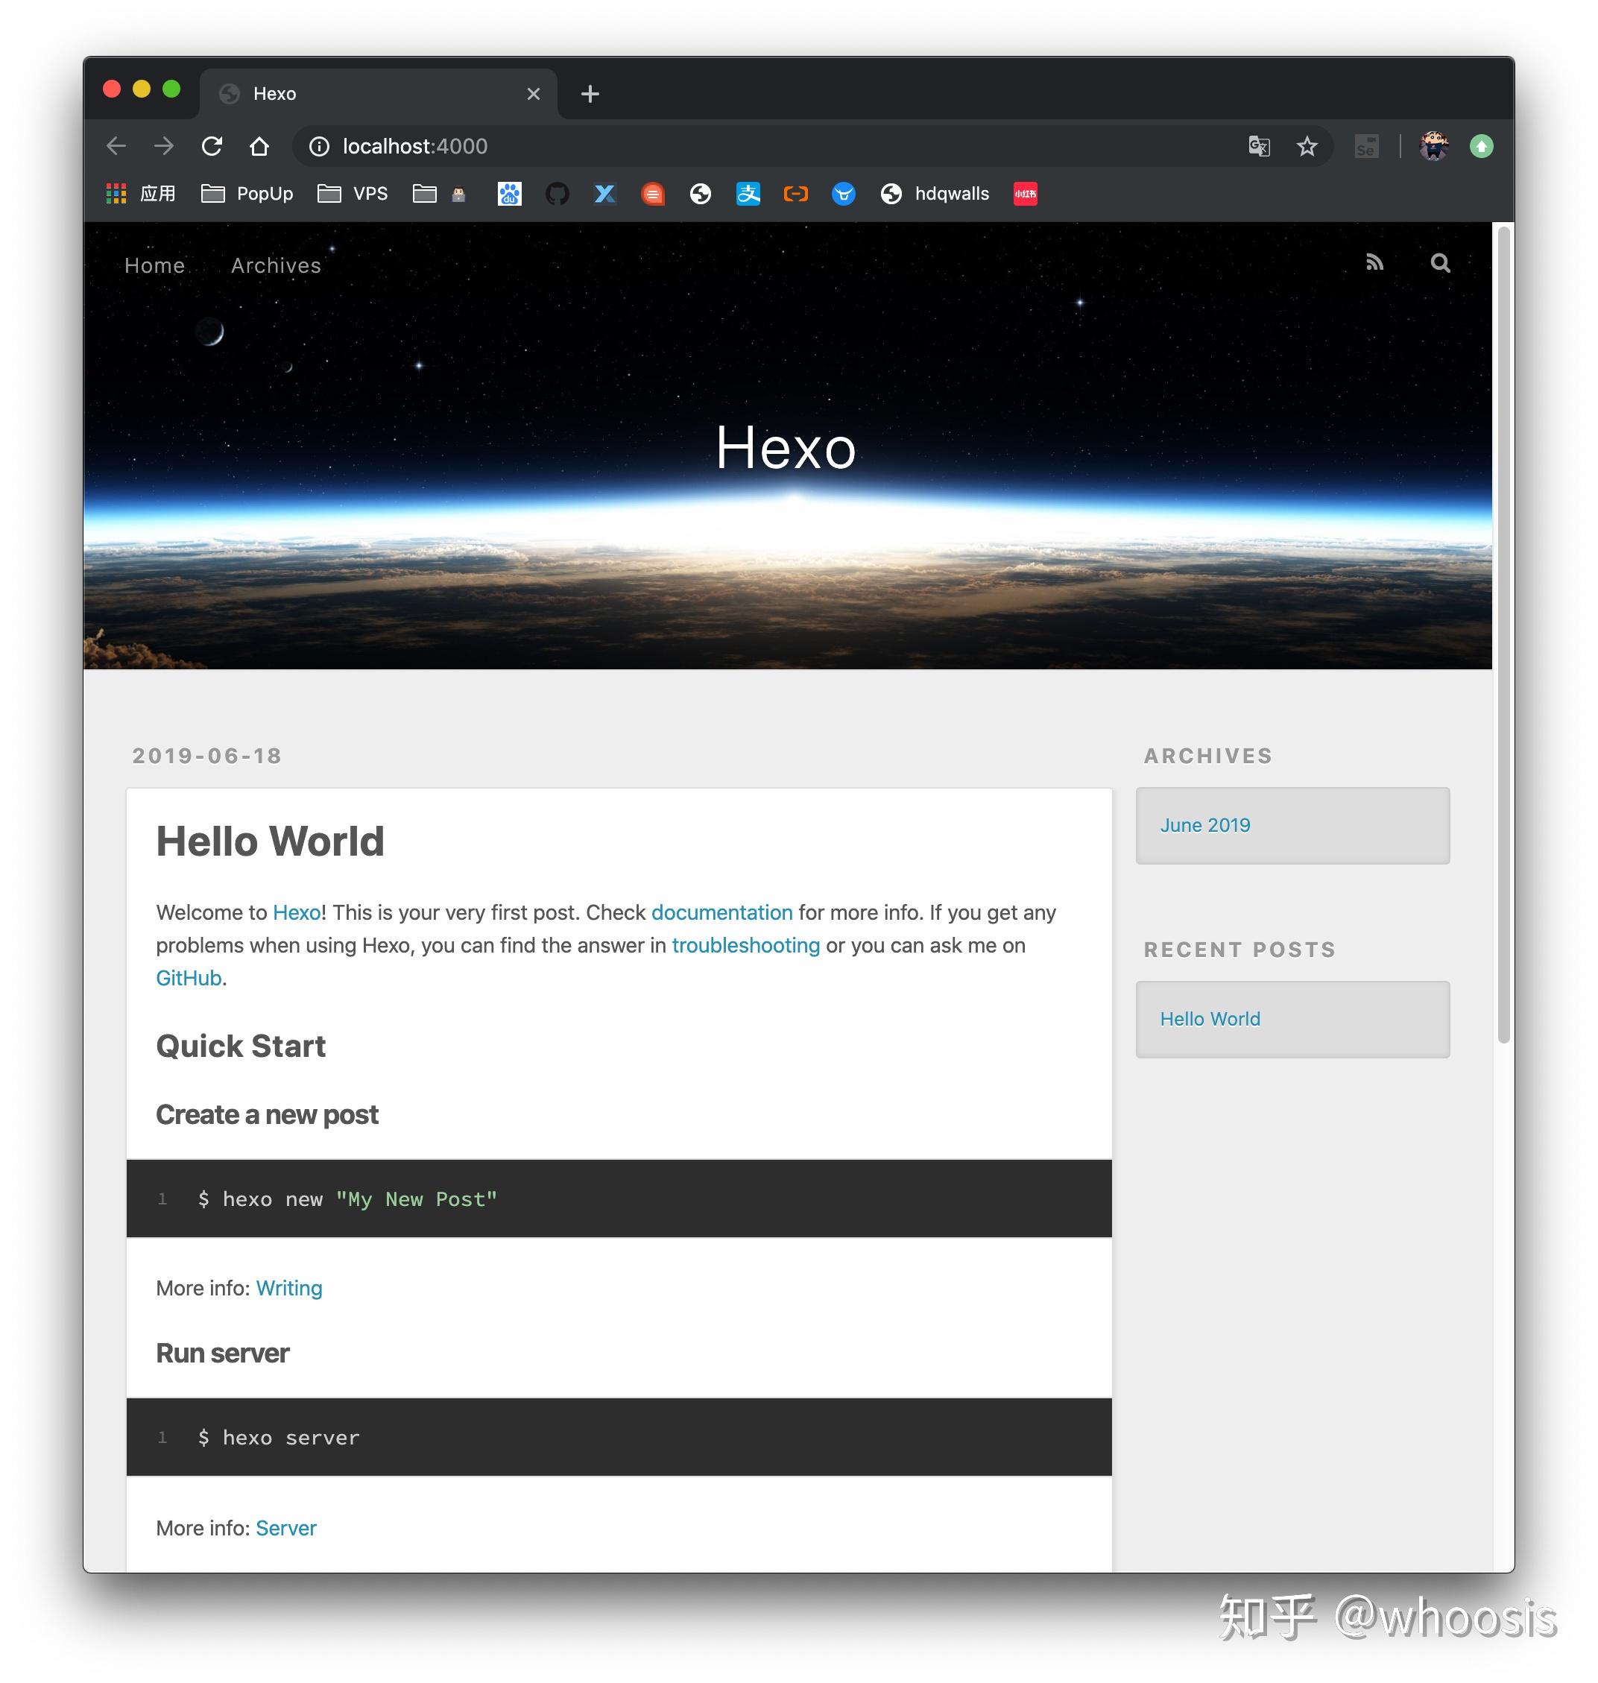Open the GitHub bookmark icon

[557, 193]
